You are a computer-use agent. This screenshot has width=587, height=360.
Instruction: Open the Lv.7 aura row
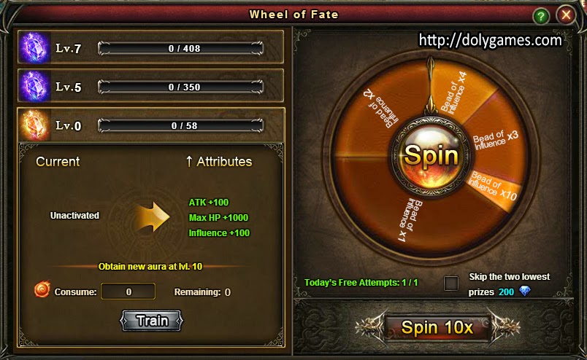click(x=151, y=47)
